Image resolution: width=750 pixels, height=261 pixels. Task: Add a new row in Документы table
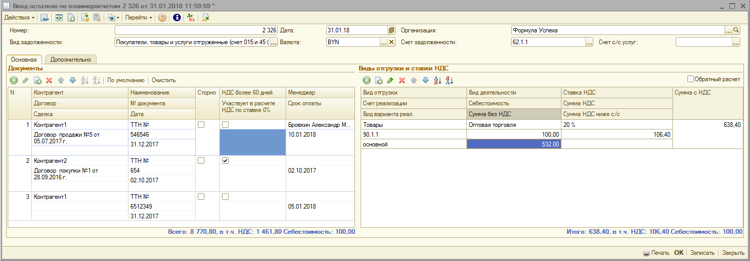14,80
